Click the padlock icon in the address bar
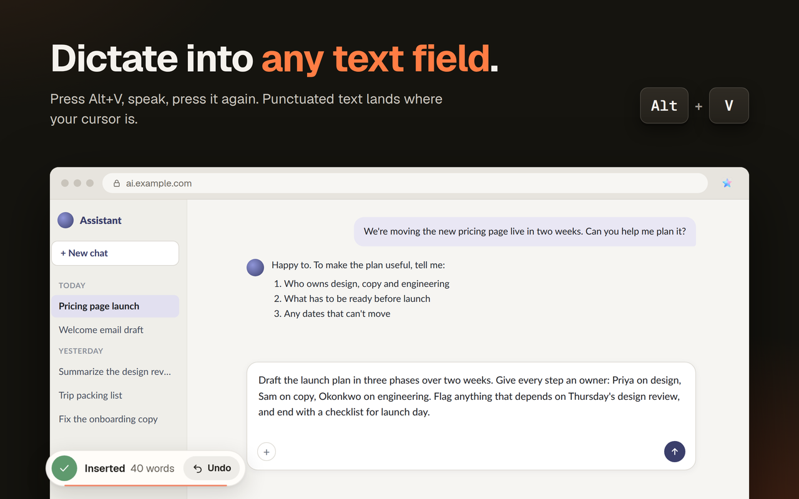 (x=116, y=183)
